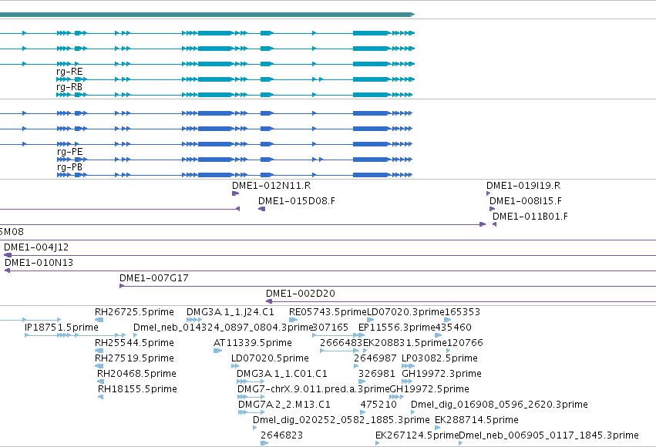Click the AT11339.5prime light-blue glyph
This screenshot has width=656, height=447.
pyautogui.click(x=217, y=351)
